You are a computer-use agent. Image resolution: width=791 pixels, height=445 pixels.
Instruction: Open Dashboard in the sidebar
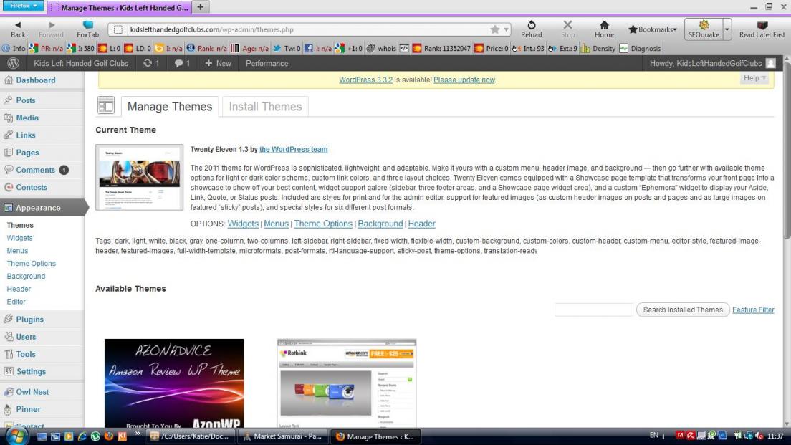(x=35, y=80)
